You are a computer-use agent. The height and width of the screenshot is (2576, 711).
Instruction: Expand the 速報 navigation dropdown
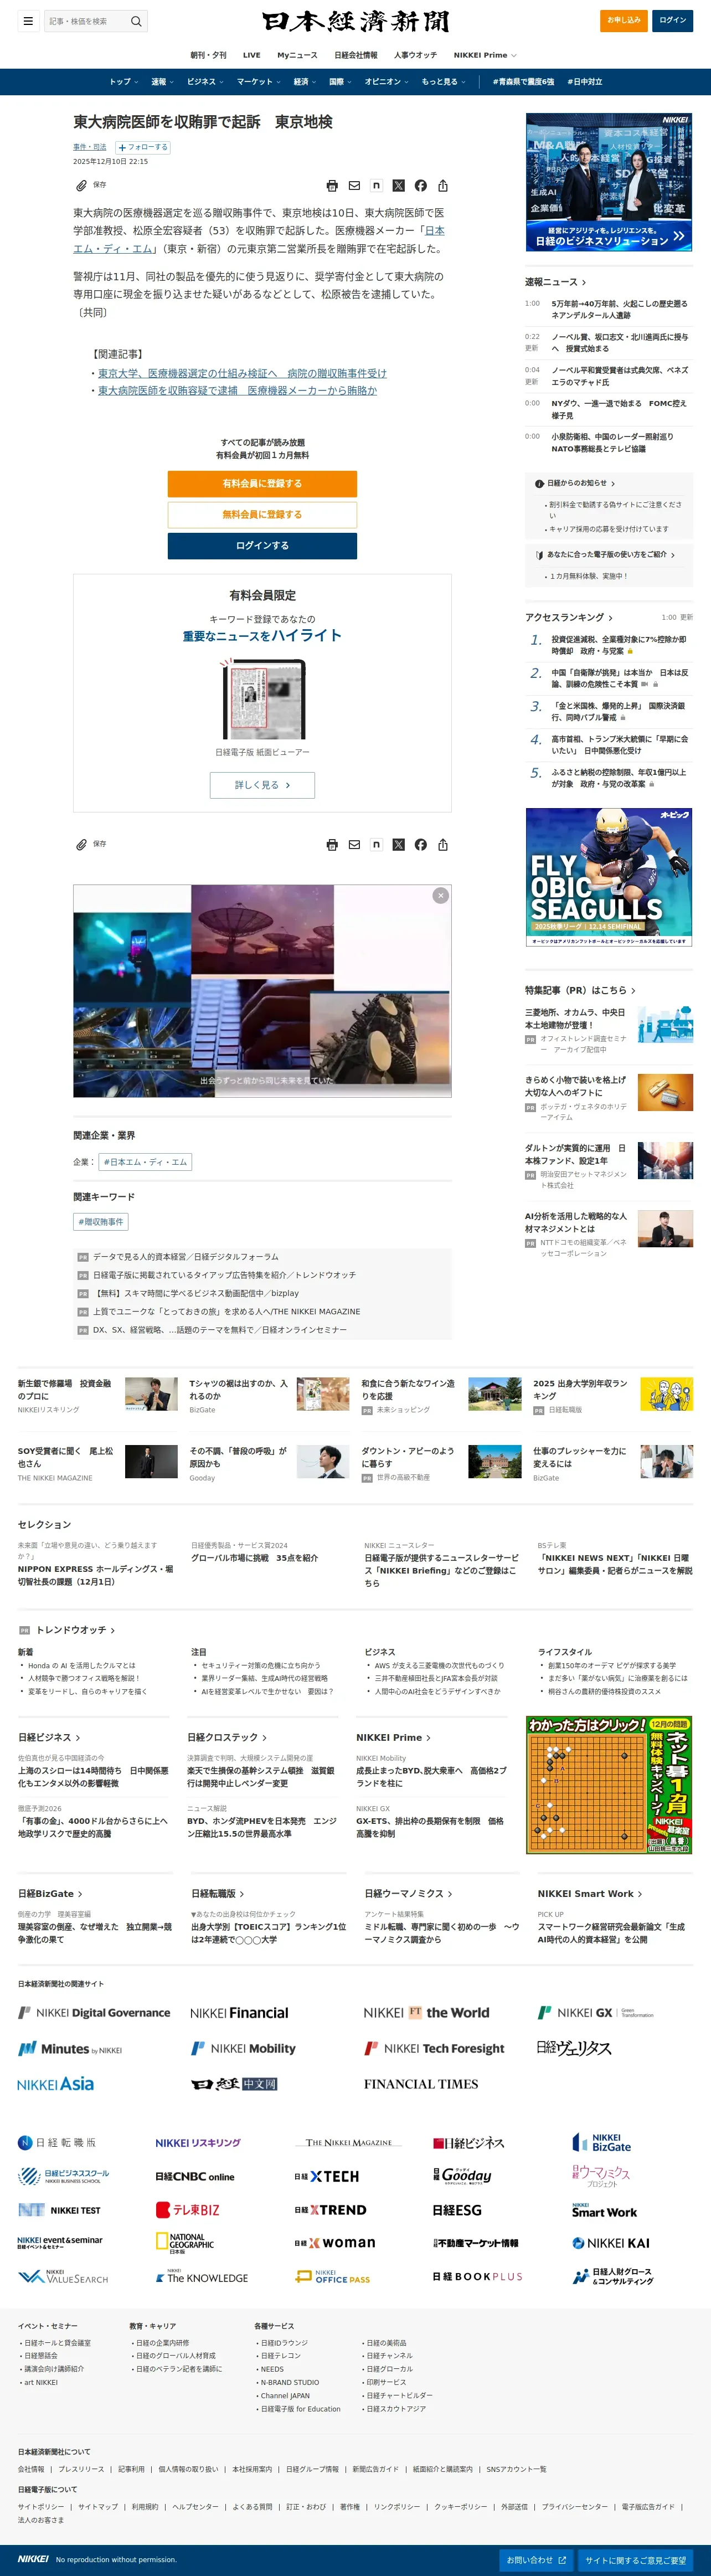point(162,82)
